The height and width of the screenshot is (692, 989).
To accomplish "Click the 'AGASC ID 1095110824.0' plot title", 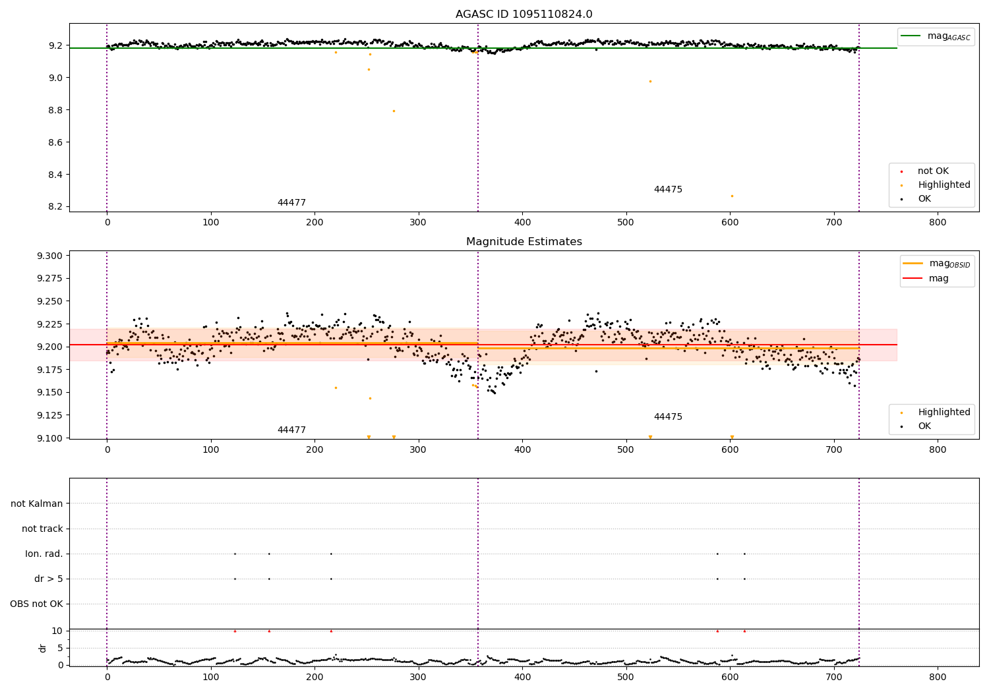I will (524, 14).
